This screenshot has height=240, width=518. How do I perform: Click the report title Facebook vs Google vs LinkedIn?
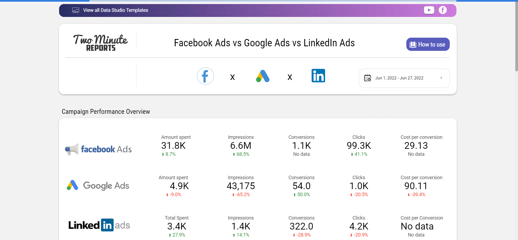[x=264, y=43]
